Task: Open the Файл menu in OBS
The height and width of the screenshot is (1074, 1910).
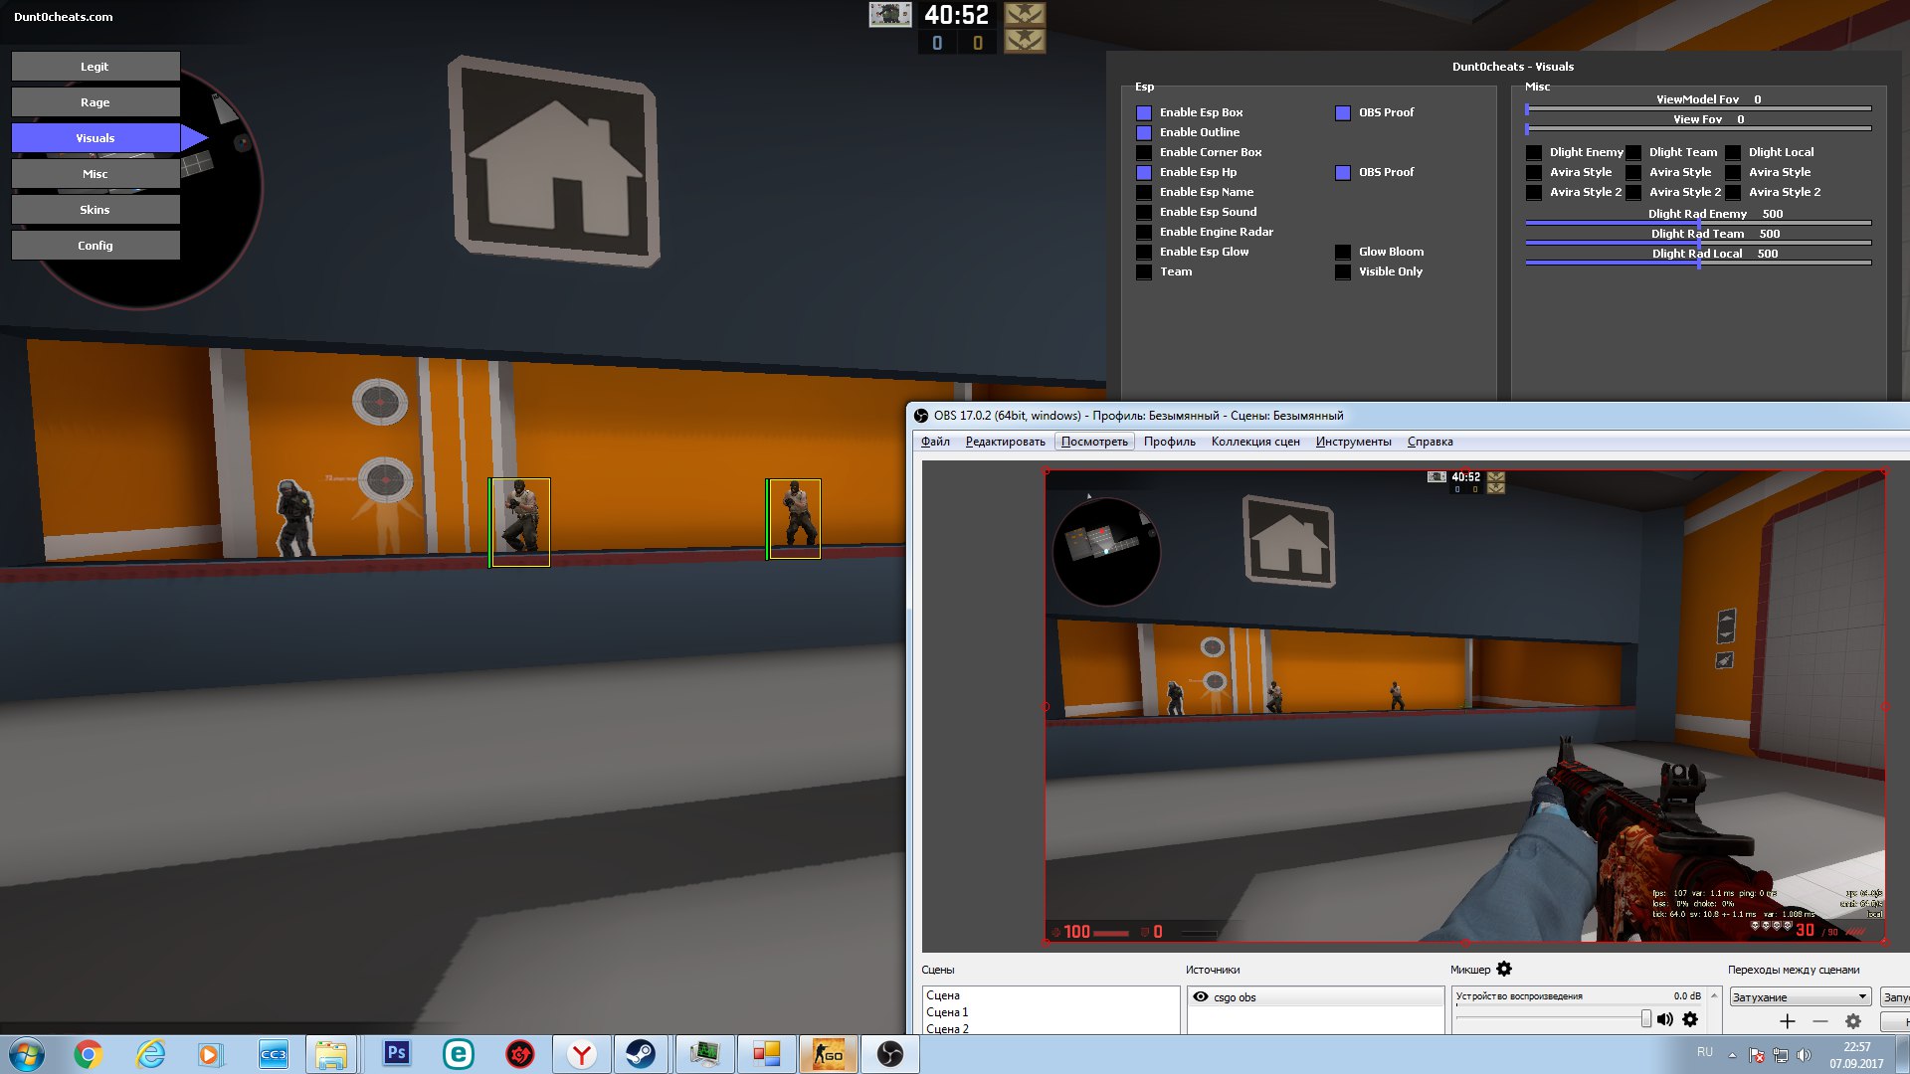Action: [x=935, y=442]
